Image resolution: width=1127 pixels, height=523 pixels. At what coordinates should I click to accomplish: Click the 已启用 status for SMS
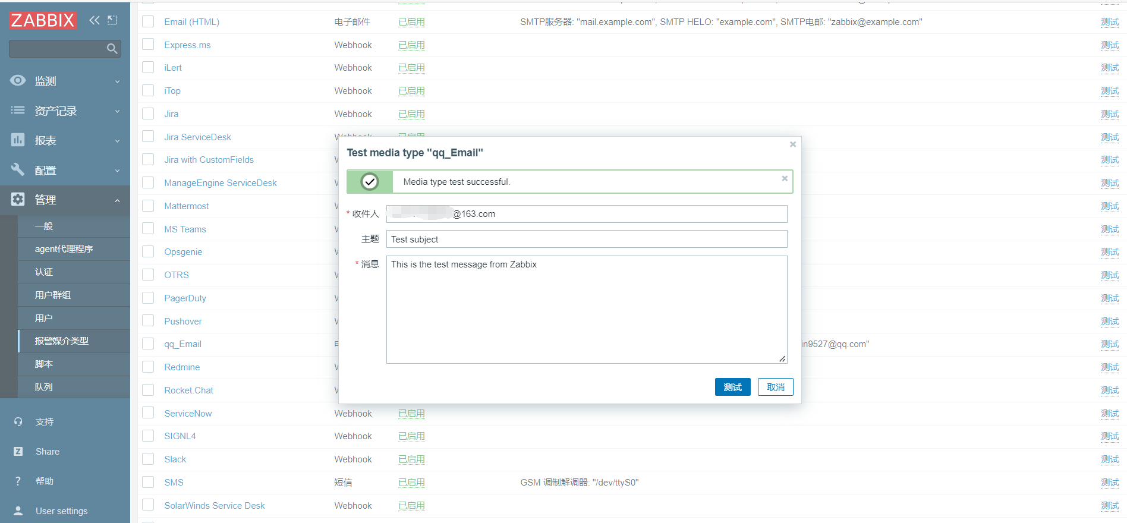[411, 482]
